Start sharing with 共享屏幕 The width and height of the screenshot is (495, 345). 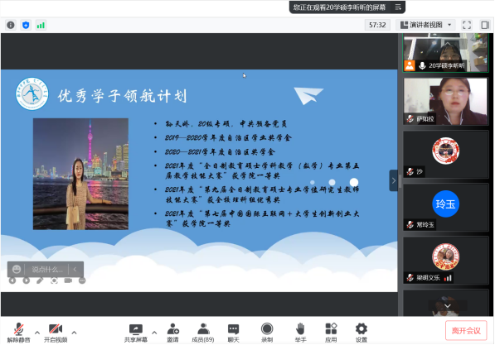point(136,333)
